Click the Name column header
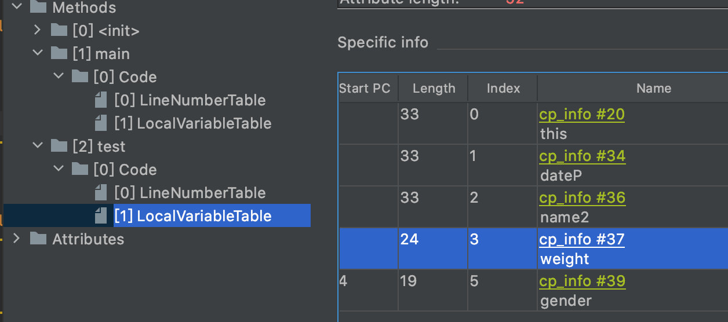This screenshot has height=322, width=728. (653, 89)
